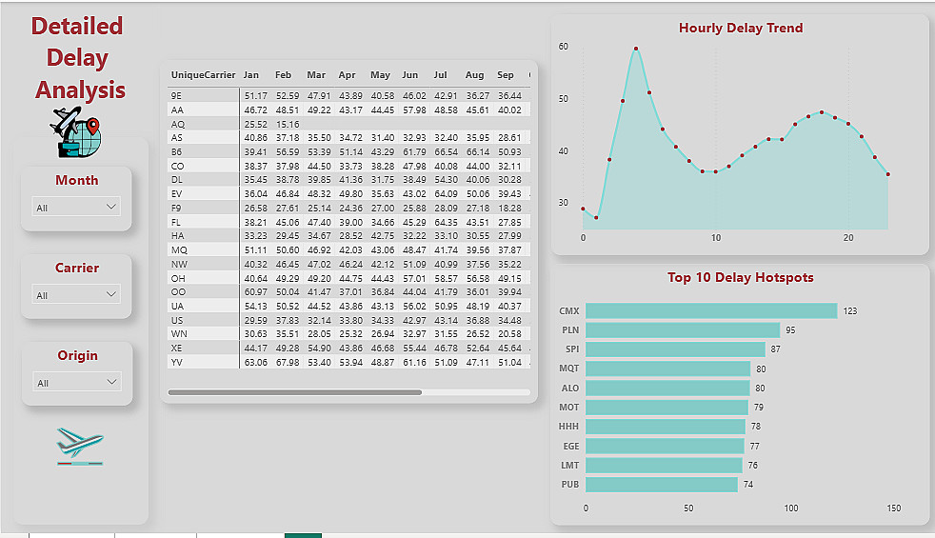Image resolution: width=935 pixels, height=538 pixels.
Task: Click the Aug column header
Action: point(475,75)
